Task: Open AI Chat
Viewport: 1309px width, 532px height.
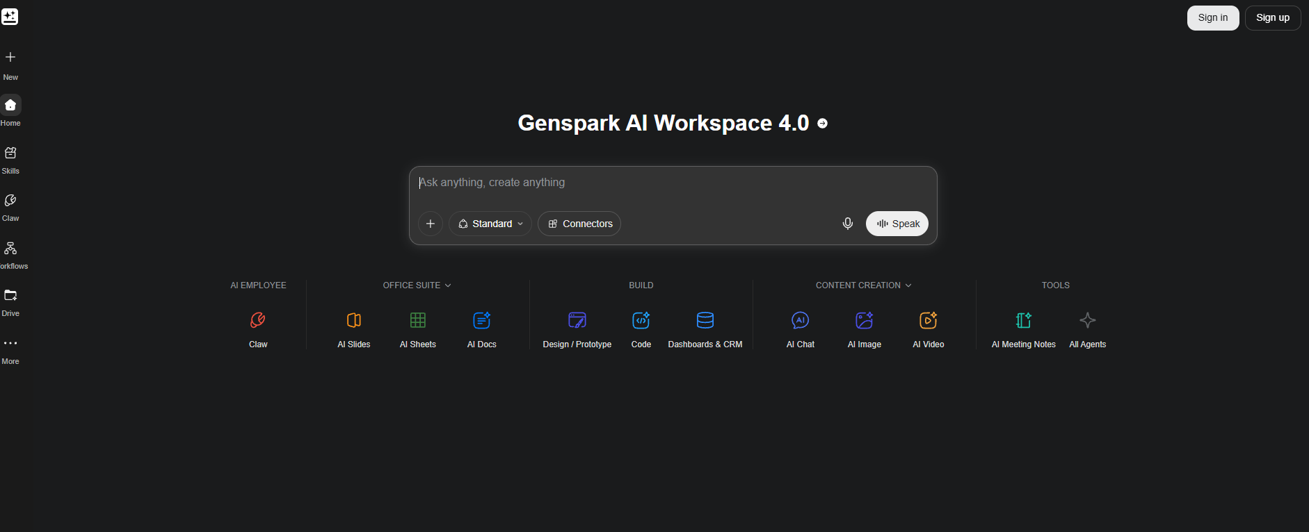Action: (x=801, y=329)
